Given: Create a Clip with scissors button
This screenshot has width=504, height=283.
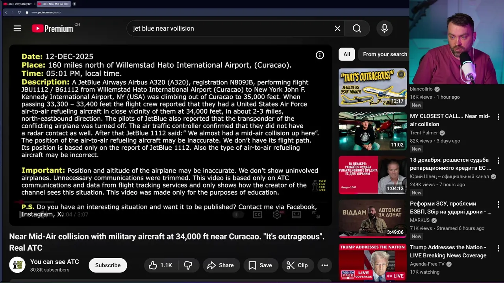Looking at the screenshot, I should coord(297,265).
